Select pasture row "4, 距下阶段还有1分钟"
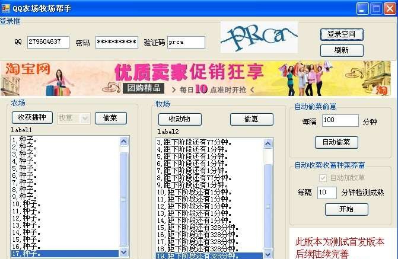The width and height of the screenshot is (398, 259). pyautogui.click(x=209, y=149)
